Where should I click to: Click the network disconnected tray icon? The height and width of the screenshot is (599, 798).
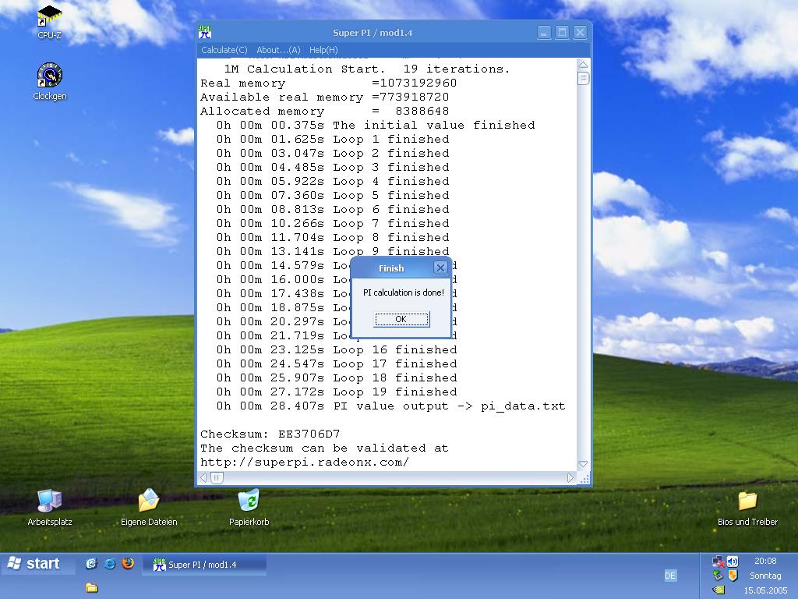(x=718, y=562)
